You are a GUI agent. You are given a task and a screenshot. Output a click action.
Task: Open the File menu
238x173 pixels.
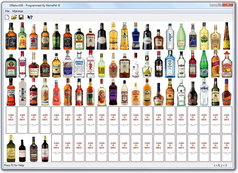pos(7,11)
